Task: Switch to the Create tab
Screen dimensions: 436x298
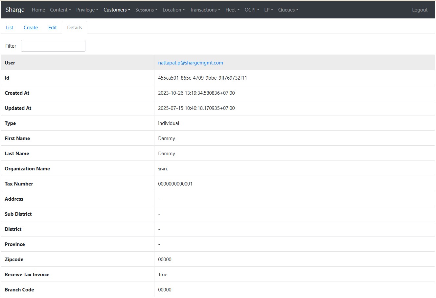Action: coord(31,28)
